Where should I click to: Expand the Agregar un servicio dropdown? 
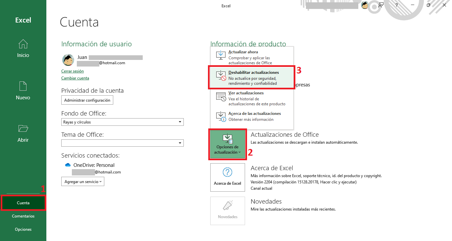coord(83,181)
